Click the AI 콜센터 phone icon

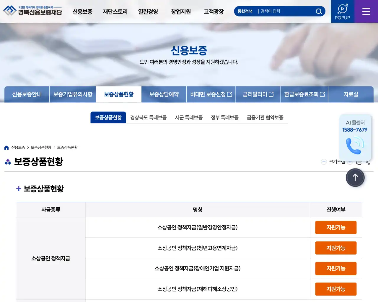(355, 145)
